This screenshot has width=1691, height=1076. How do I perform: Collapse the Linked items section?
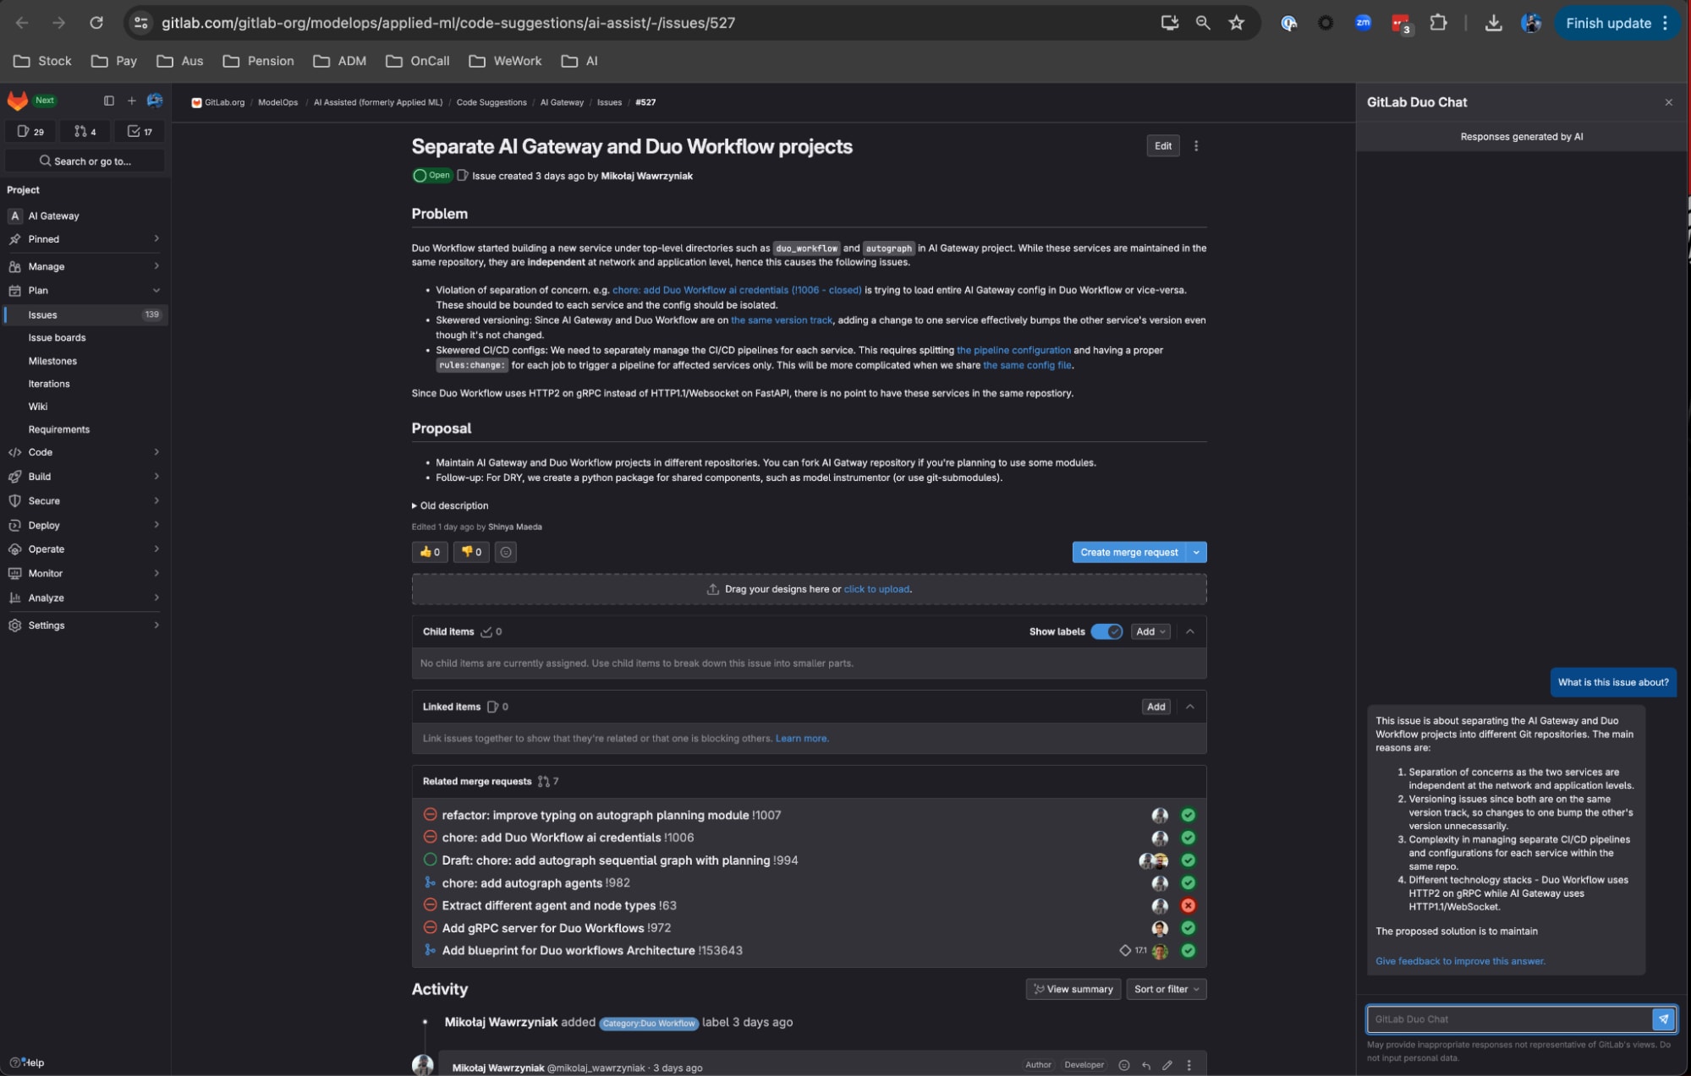click(1190, 707)
